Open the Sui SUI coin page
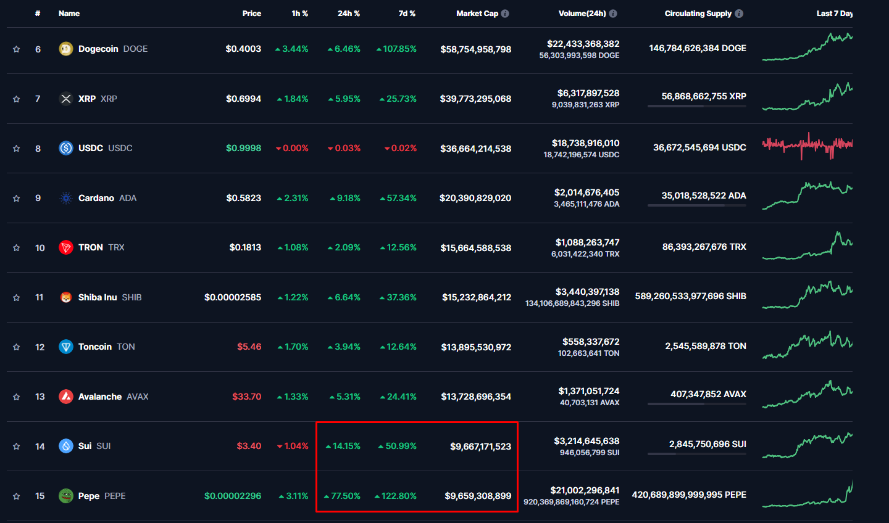Viewport: 889px width, 523px height. 94,446
